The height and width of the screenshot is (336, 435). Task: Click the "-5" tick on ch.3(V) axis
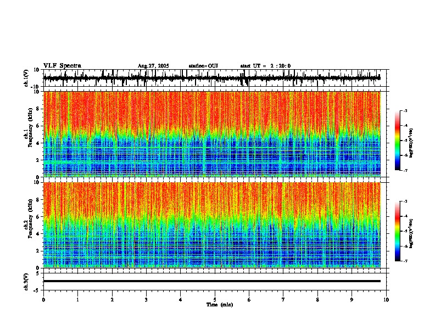37,290
